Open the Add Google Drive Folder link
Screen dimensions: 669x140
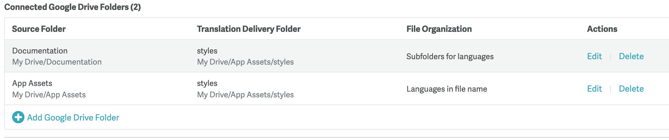pyautogui.click(x=73, y=117)
